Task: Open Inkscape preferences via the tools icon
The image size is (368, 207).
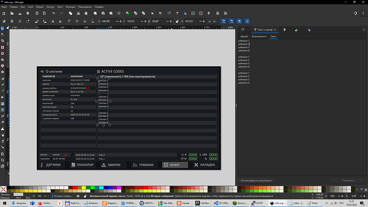Action: pos(226,13)
